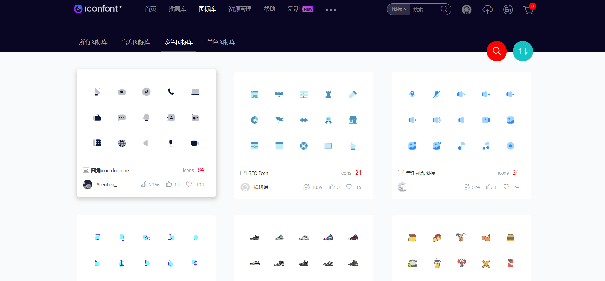
Task: Open AsenLen_ author profile link
Action: point(106,185)
